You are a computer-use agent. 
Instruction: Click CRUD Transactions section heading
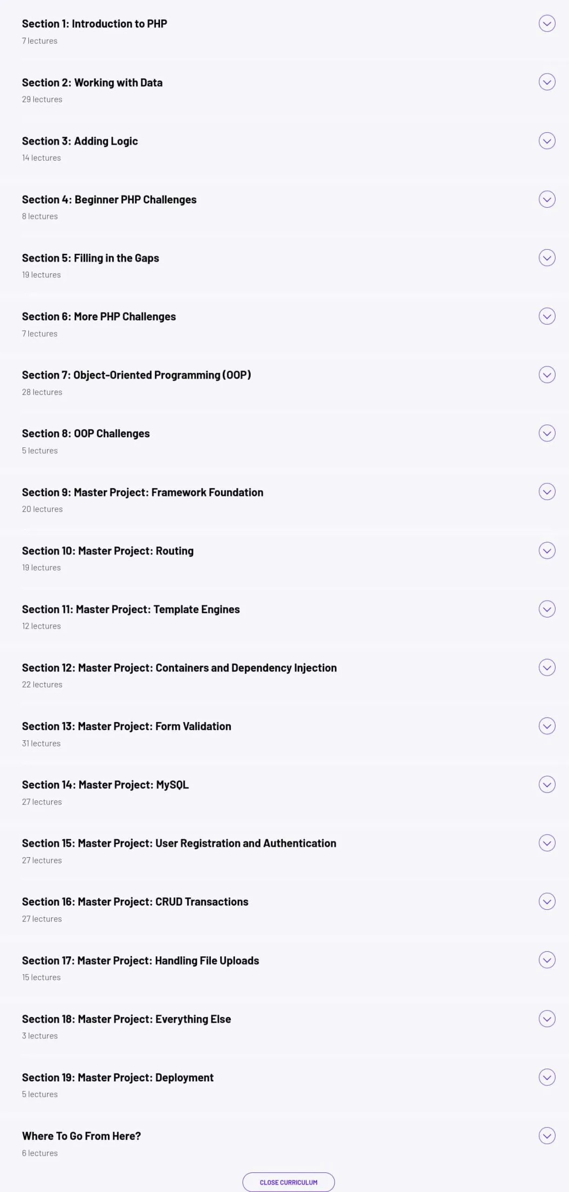click(135, 901)
